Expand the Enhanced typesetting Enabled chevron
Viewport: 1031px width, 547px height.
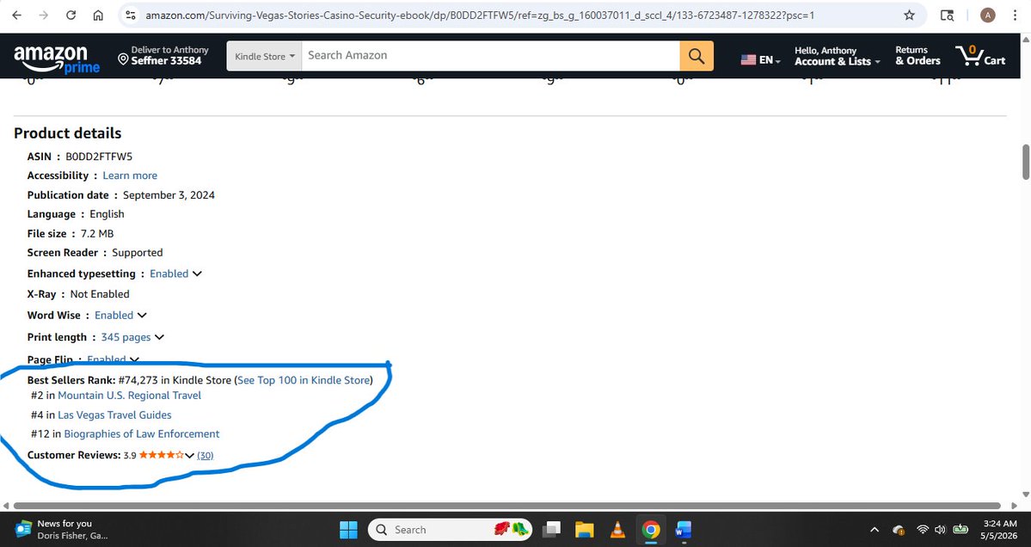[197, 273]
